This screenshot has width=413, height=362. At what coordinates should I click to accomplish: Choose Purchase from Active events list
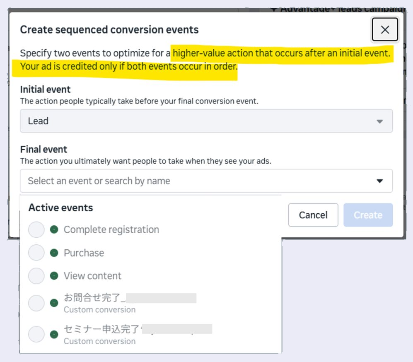[84, 253]
